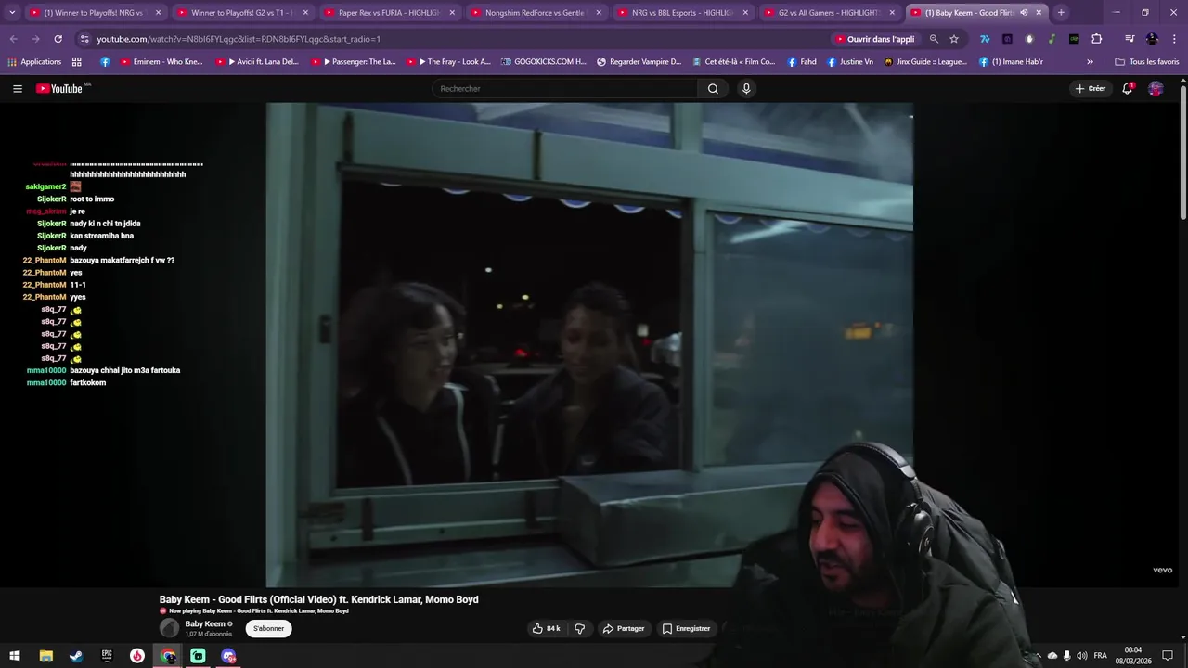Image resolution: width=1188 pixels, height=668 pixels.
Task: Click the dark purple square extension icon
Action: coord(1007,39)
